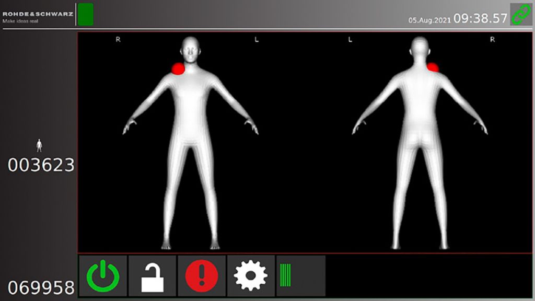Select the red alarm marker on front-view shoulder

tap(178, 68)
